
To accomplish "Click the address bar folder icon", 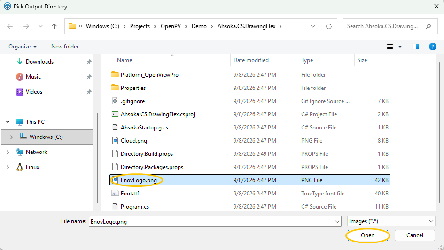I will (72, 26).
